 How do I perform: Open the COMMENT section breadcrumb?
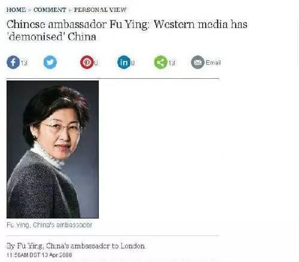point(50,10)
